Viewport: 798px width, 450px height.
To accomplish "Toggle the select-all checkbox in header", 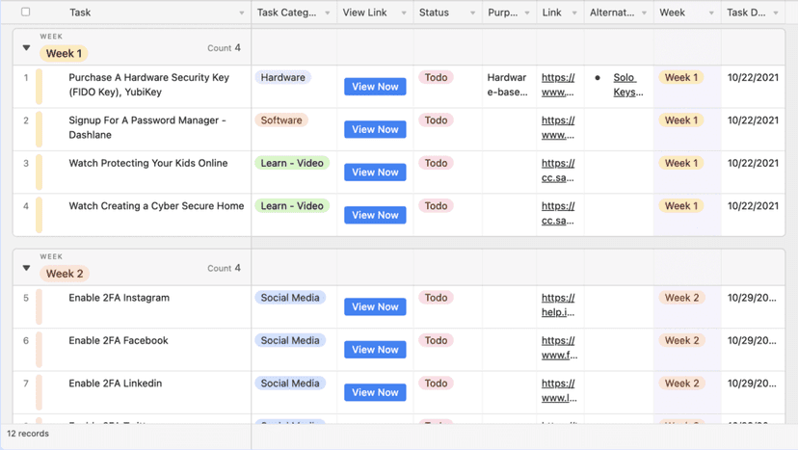I will click(x=26, y=13).
